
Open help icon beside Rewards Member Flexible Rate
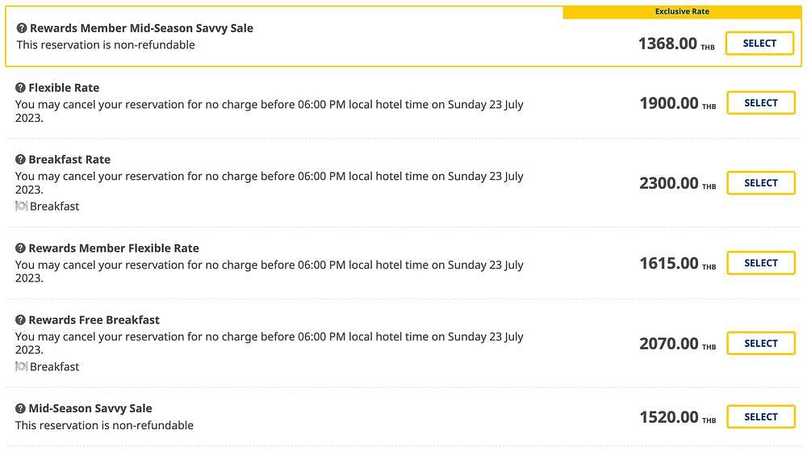point(21,248)
